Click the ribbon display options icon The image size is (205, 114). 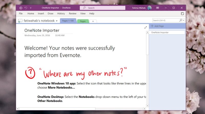pyautogui.click(x=158, y=8)
